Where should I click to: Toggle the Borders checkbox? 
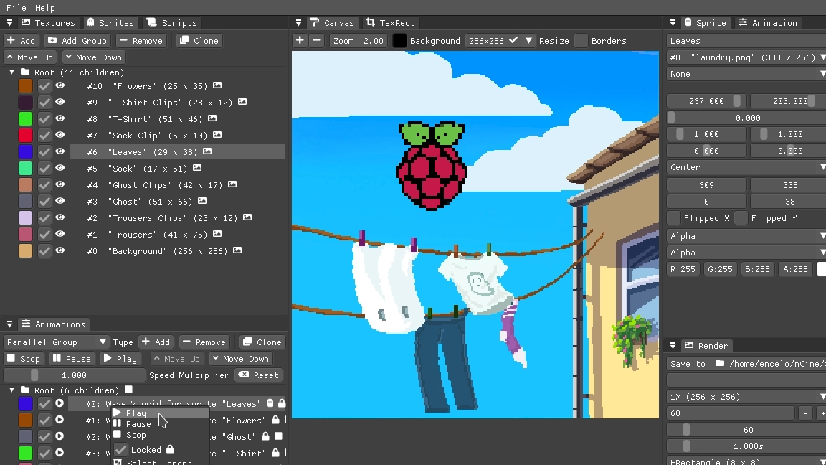click(x=581, y=41)
